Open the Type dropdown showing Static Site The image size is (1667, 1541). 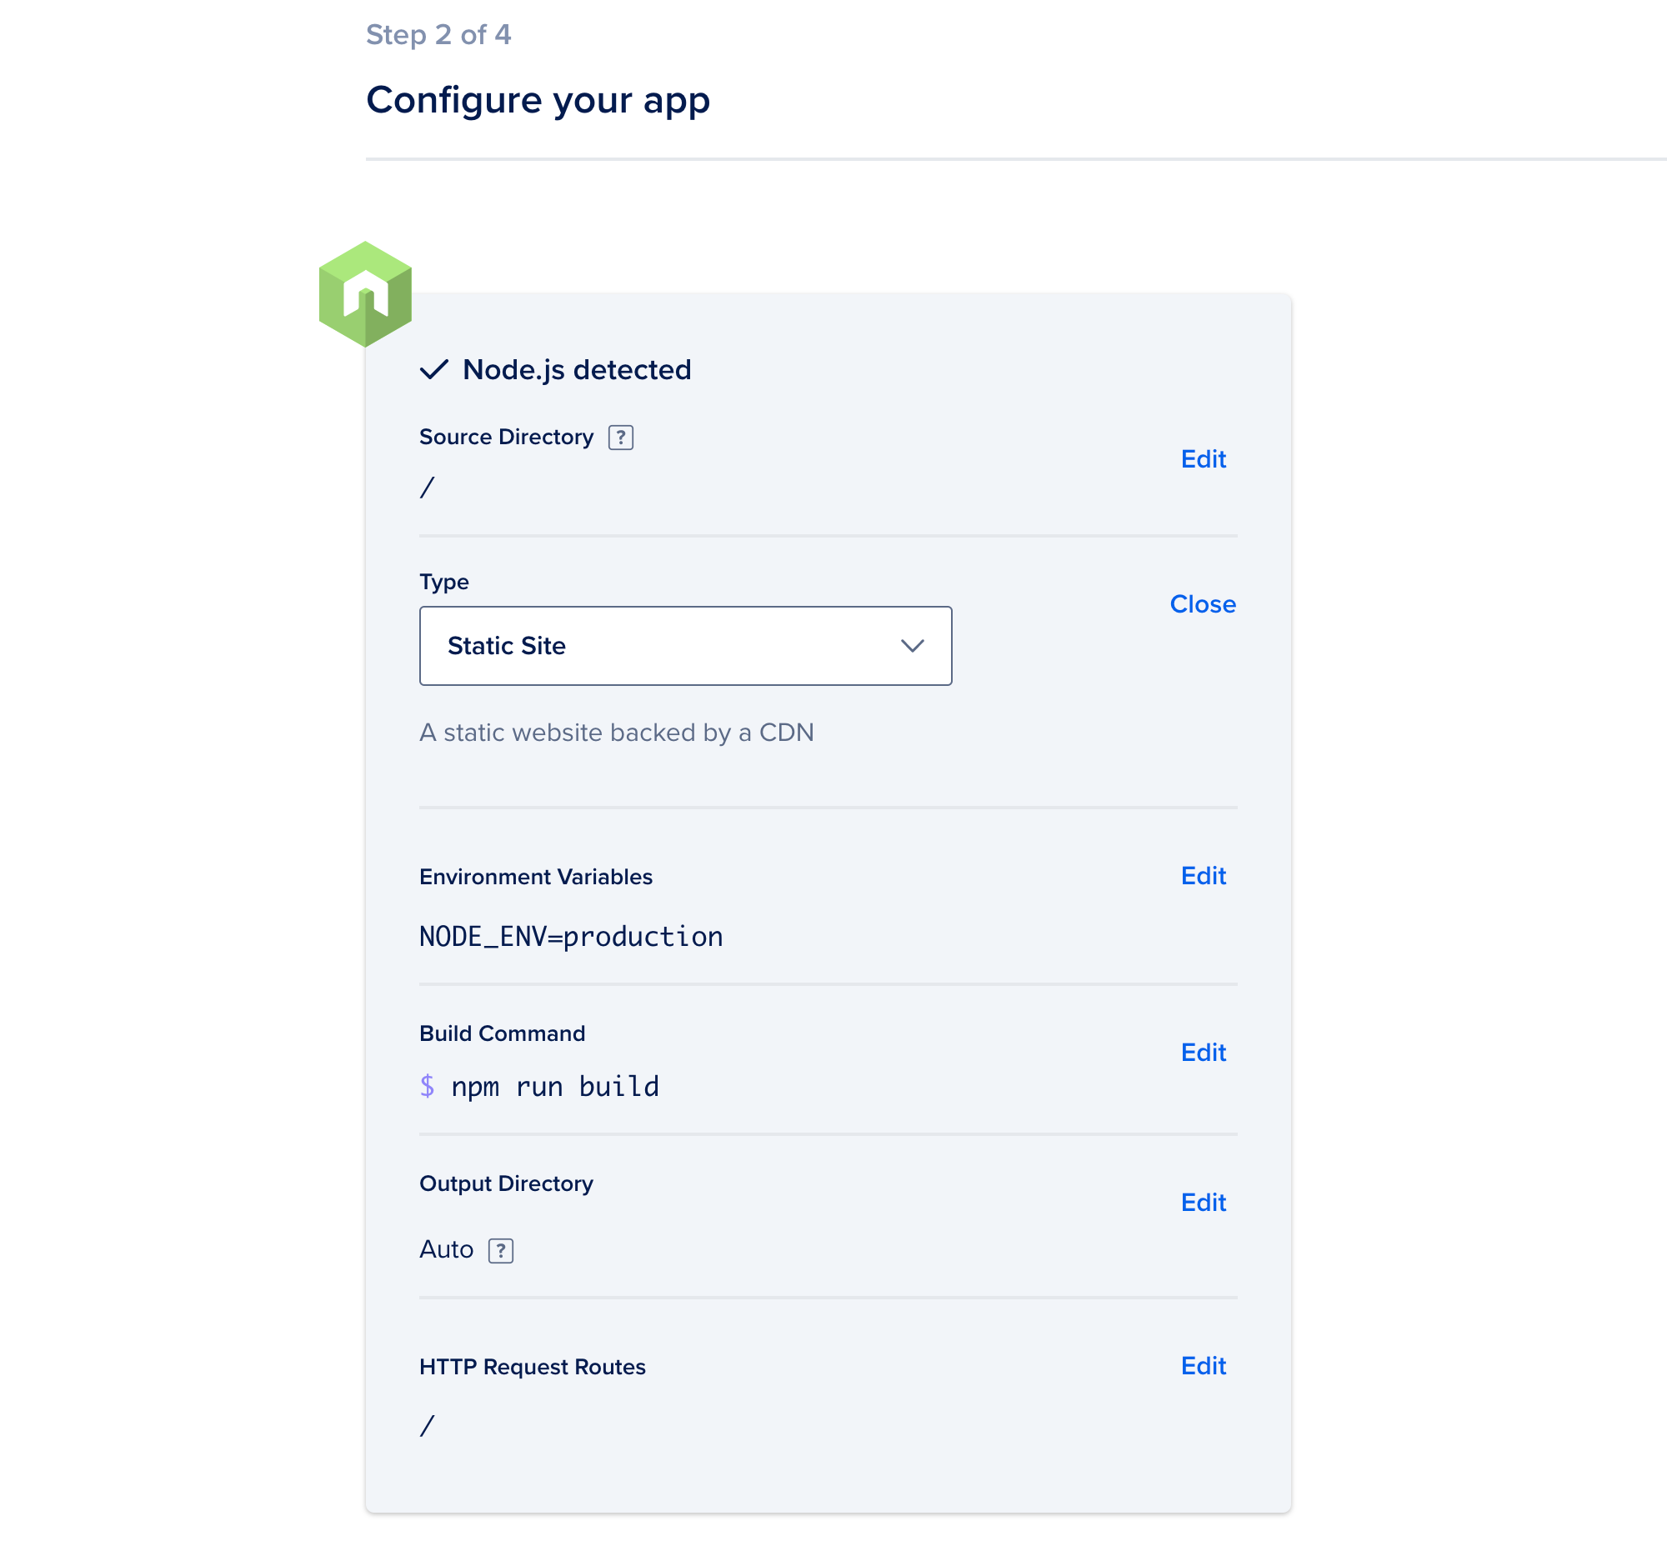pos(684,645)
